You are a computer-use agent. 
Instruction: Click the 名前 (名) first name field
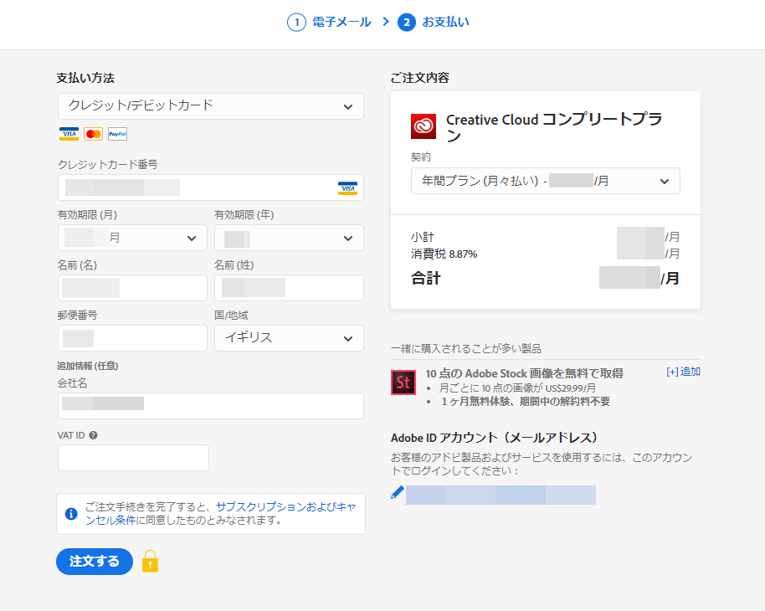[133, 288]
